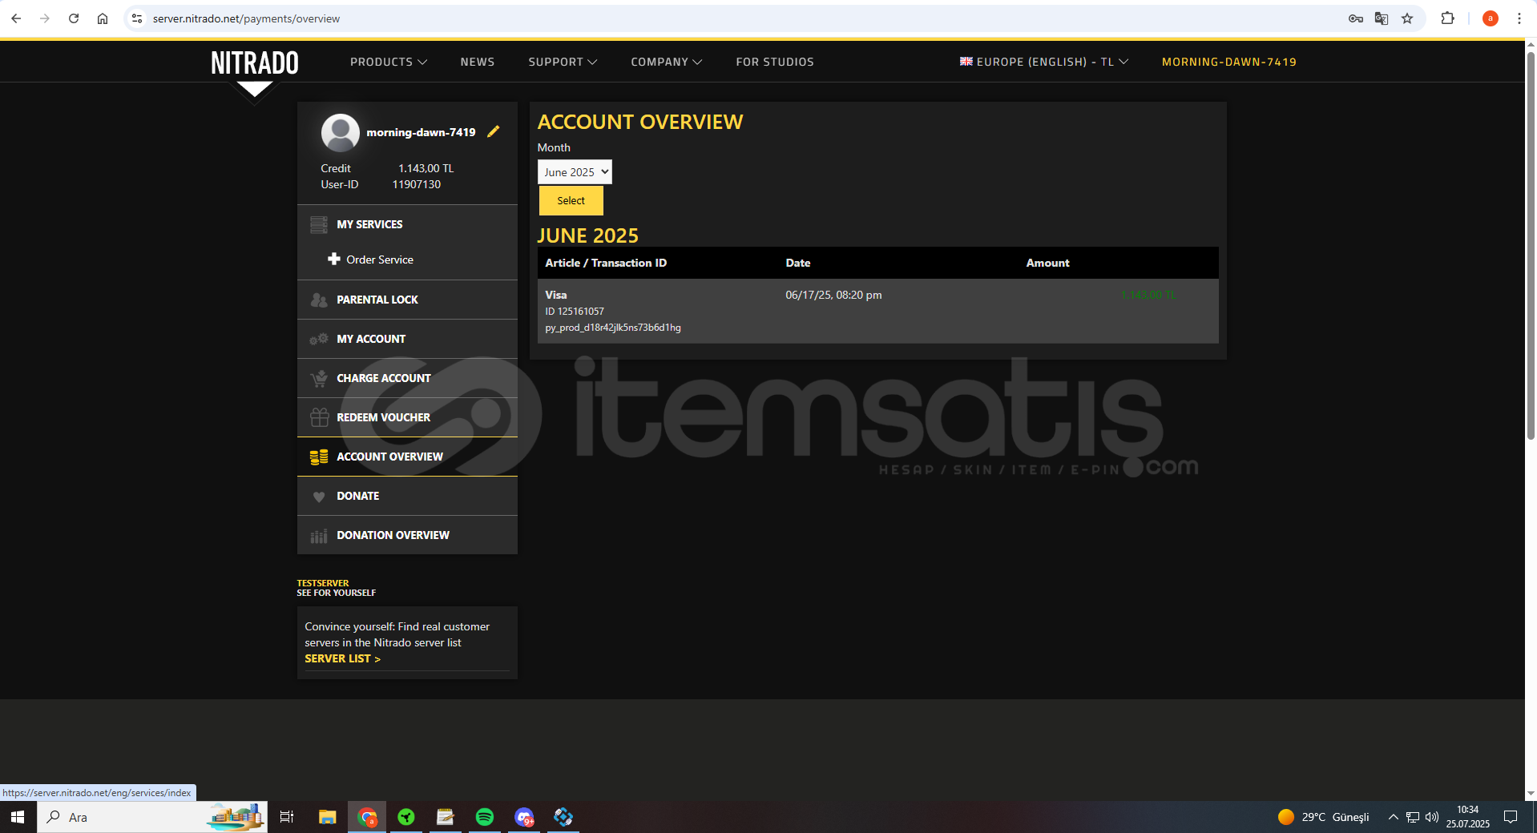Click transaction ID 125161057 text
1537x833 pixels.
point(575,311)
